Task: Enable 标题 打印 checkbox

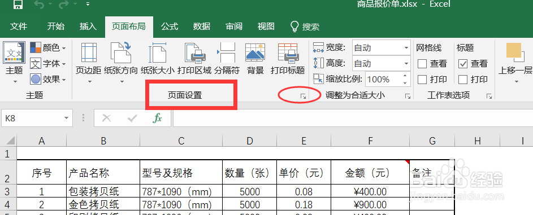Action: [463, 80]
